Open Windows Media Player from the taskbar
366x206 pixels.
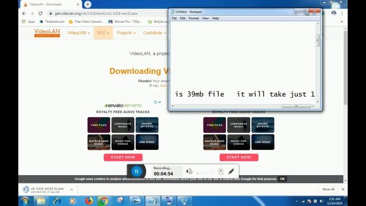coord(73,201)
